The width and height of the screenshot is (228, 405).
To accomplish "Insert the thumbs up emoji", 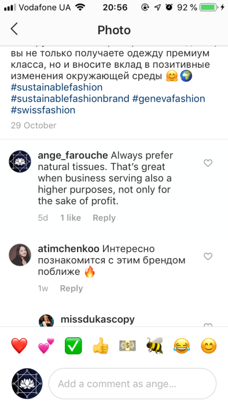I will pyautogui.click(x=101, y=346).
